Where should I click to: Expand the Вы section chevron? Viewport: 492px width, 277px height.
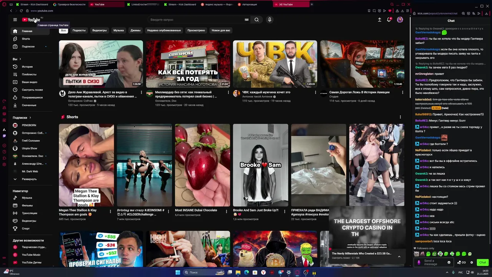(20, 59)
